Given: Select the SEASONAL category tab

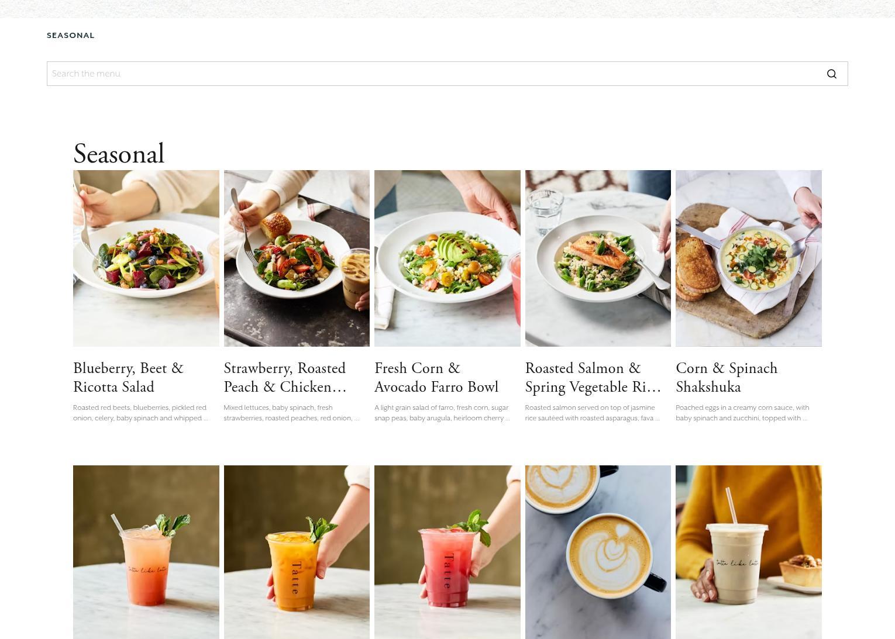Looking at the screenshot, I should pos(71,36).
